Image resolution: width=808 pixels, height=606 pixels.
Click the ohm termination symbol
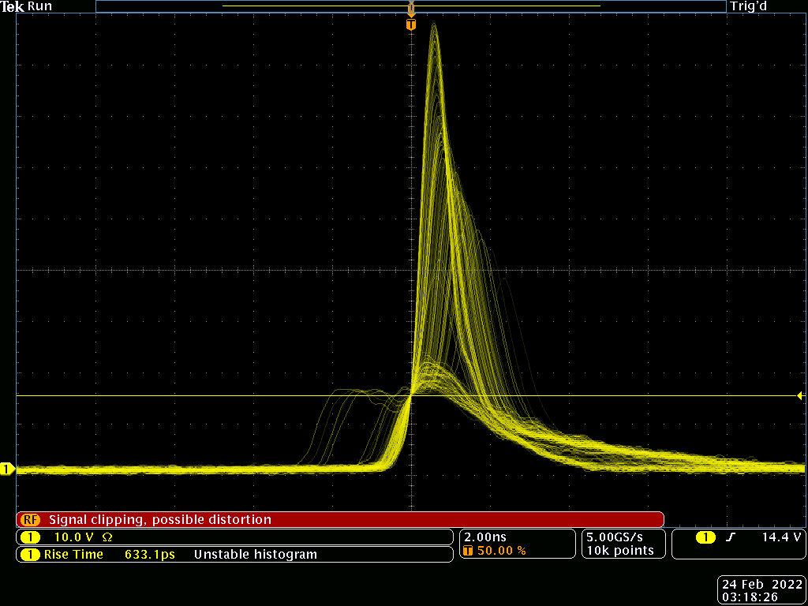107,537
